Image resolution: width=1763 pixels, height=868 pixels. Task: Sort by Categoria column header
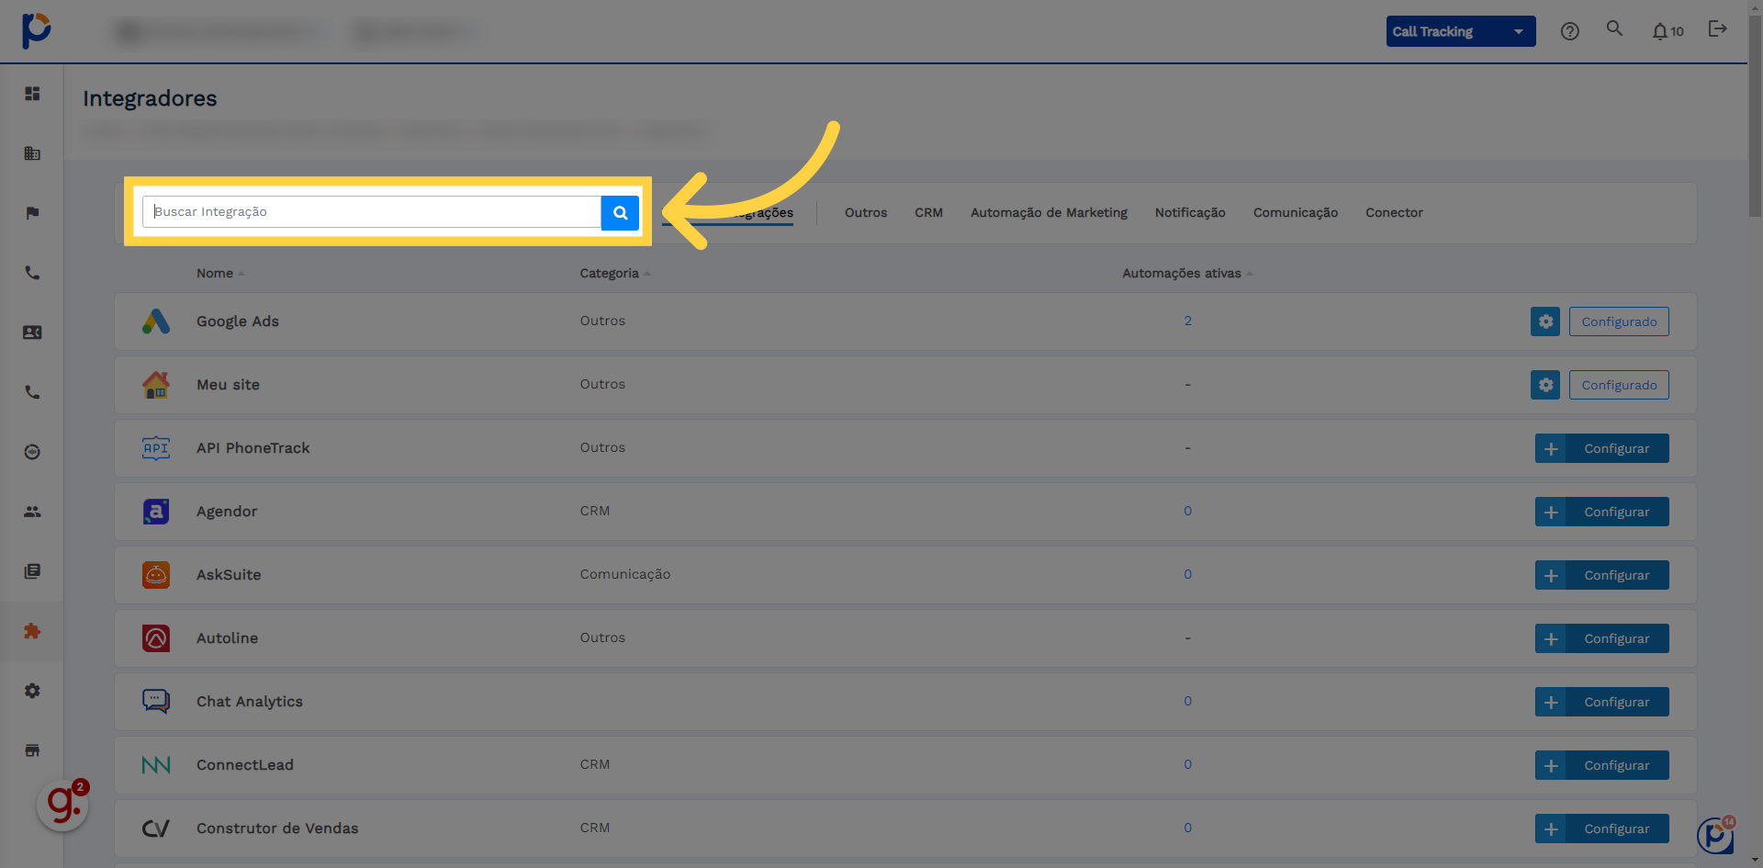615,274
